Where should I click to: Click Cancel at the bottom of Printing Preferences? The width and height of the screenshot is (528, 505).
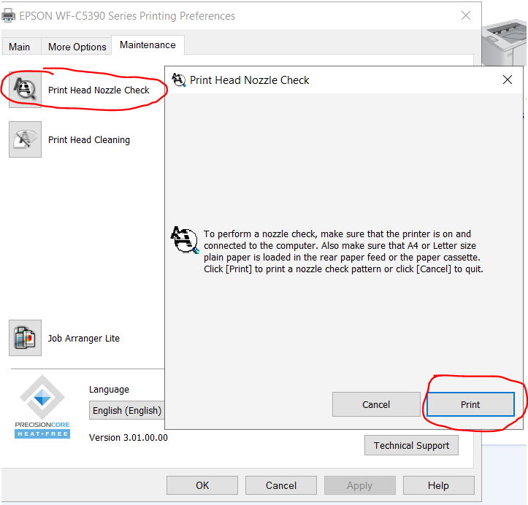(x=281, y=485)
